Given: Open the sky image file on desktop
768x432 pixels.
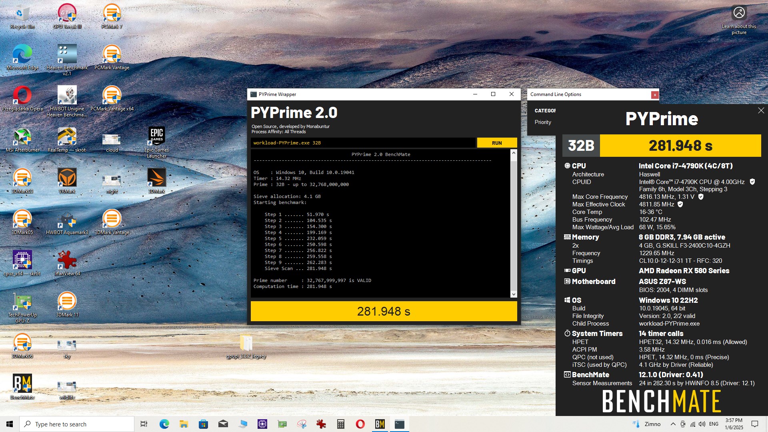Looking at the screenshot, I should pyautogui.click(x=67, y=349).
